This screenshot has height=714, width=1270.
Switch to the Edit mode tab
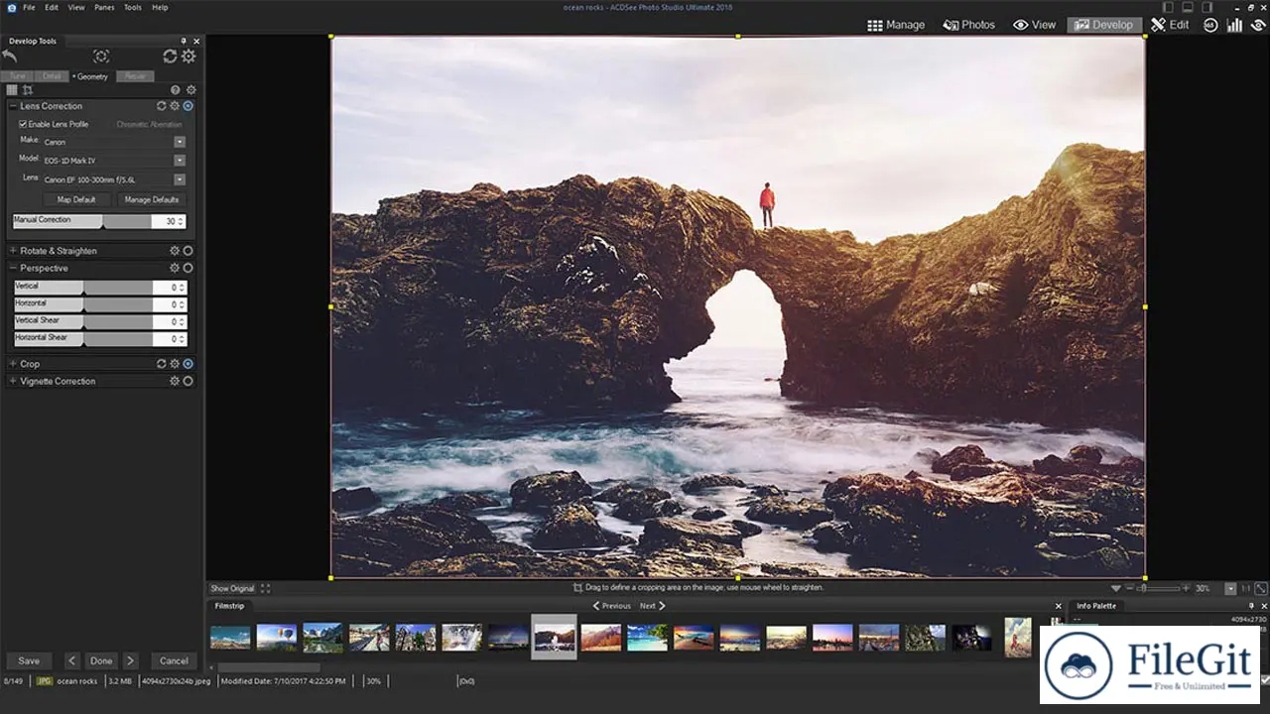(x=1170, y=25)
